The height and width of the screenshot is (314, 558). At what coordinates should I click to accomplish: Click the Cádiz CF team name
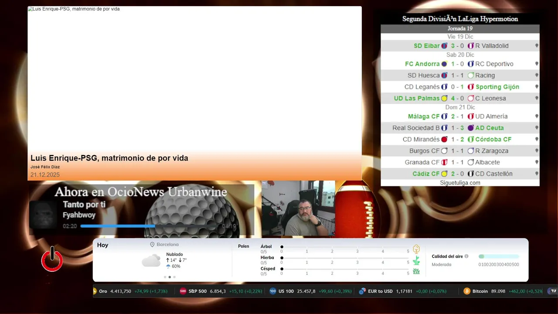click(426, 174)
